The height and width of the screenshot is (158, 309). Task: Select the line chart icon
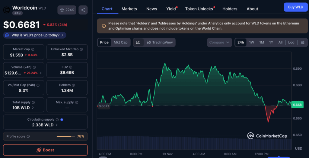[x=138, y=43]
